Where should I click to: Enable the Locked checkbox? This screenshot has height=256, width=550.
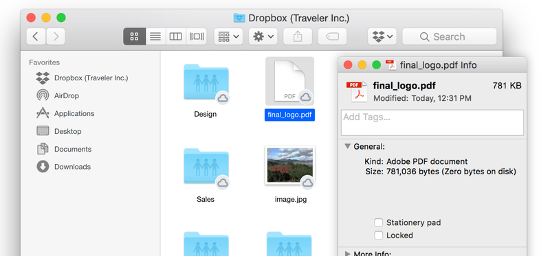[379, 235]
